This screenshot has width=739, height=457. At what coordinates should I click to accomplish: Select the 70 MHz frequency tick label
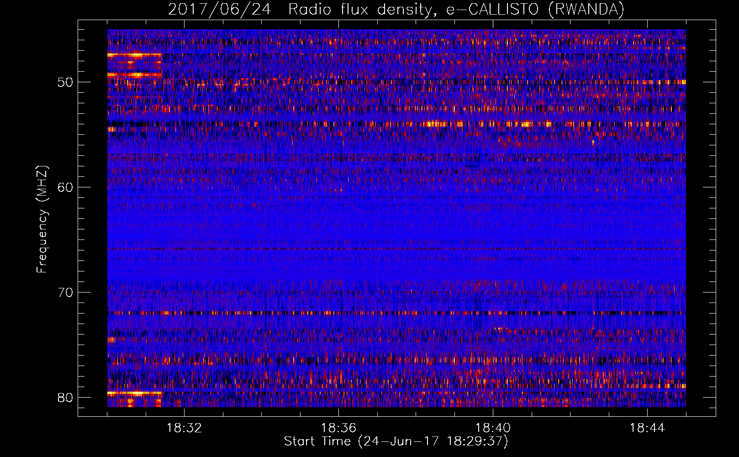(66, 292)
